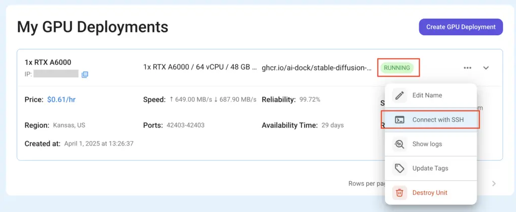This screenshot has height=212, width=516.
Task: Choose Update Tags in the menu
Action: coord(430,168)
